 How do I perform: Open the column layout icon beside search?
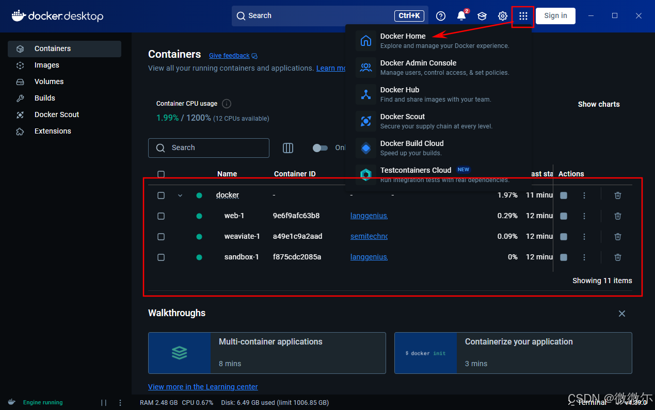click(x=288, y=148)
